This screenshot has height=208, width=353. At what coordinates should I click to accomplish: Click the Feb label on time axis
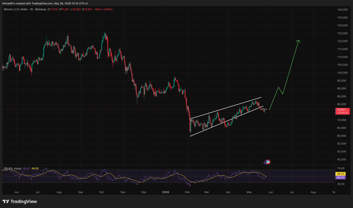pos(187,192)
